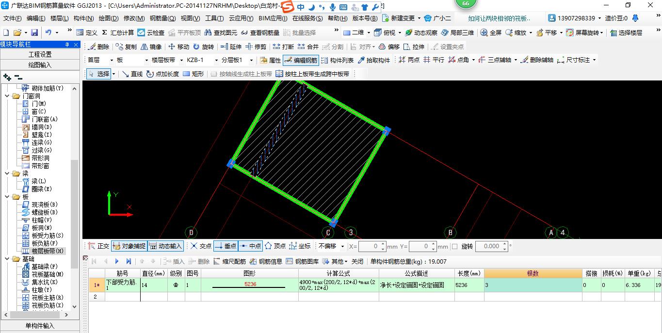Click 删除 delete tool

tap(98, 47)
